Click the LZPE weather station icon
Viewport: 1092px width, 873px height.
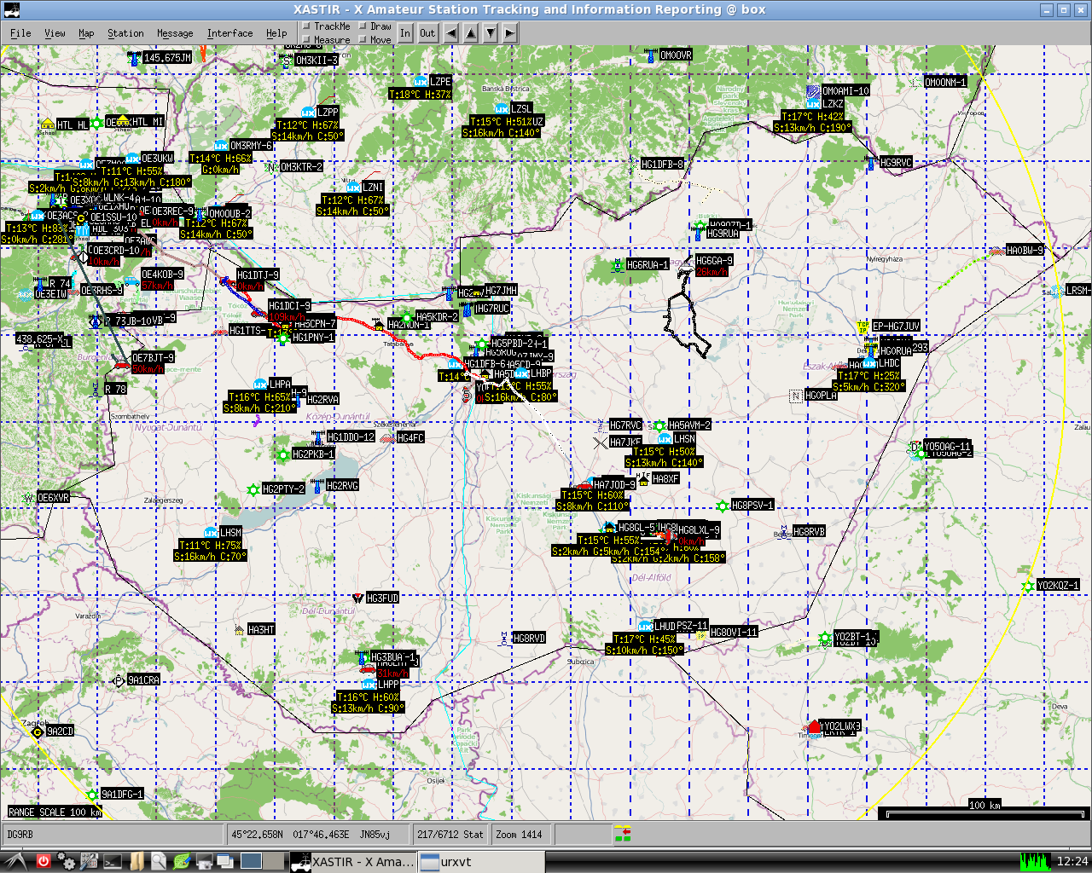click(420, 82)
